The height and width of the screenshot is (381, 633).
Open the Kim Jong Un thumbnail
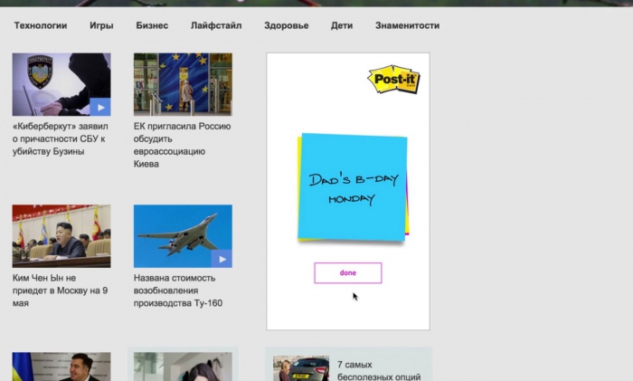pyautogui.click(x=61, y=236)
